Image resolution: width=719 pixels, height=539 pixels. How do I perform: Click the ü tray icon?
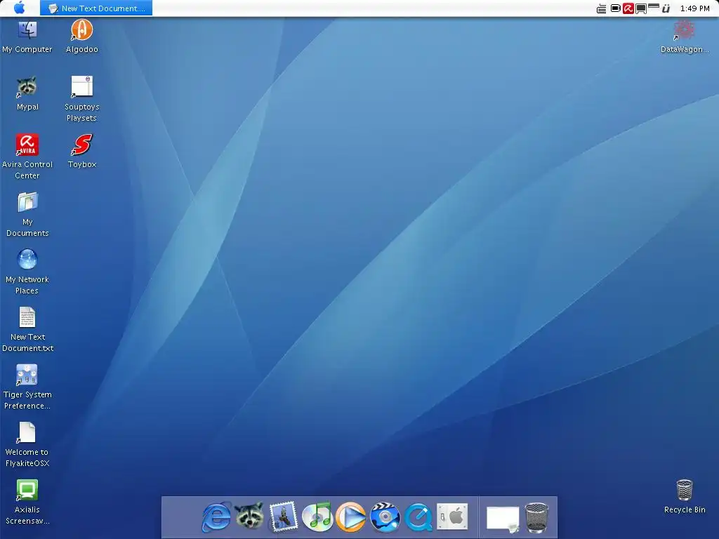(666, 8)
